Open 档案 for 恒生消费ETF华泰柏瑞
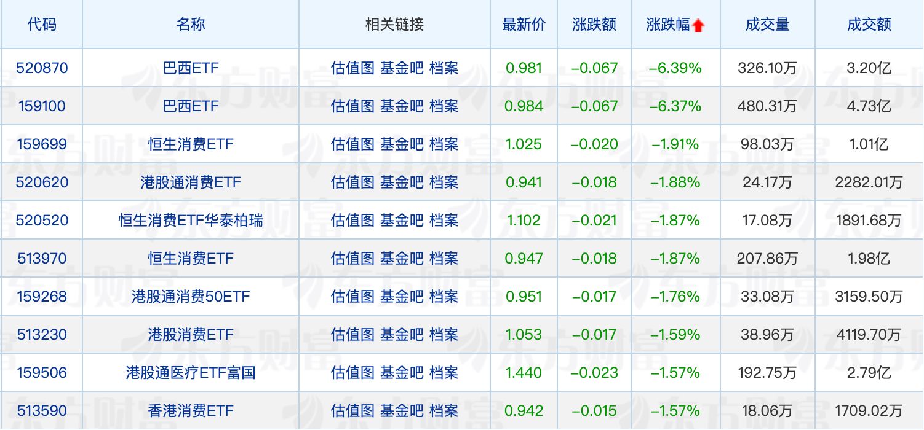 444,220
